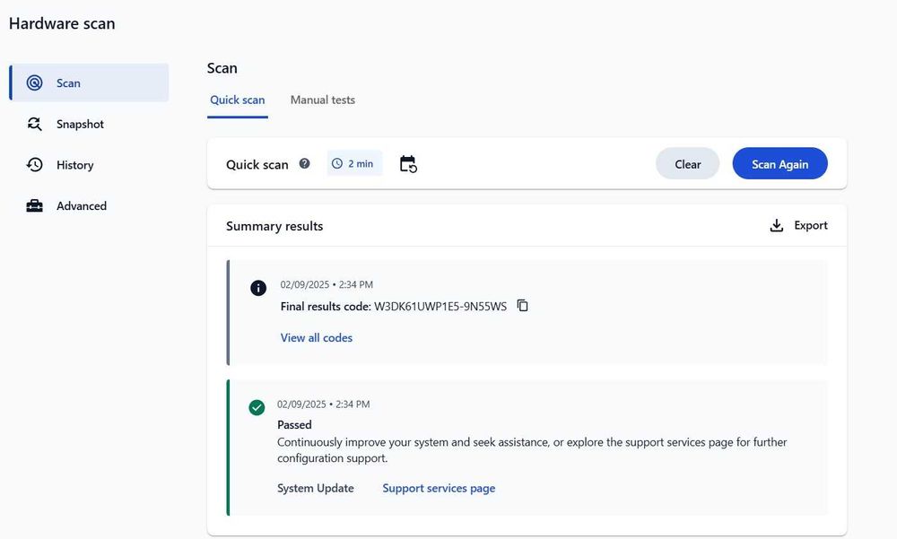Switch to the Quick scan tab

[238, 100]
